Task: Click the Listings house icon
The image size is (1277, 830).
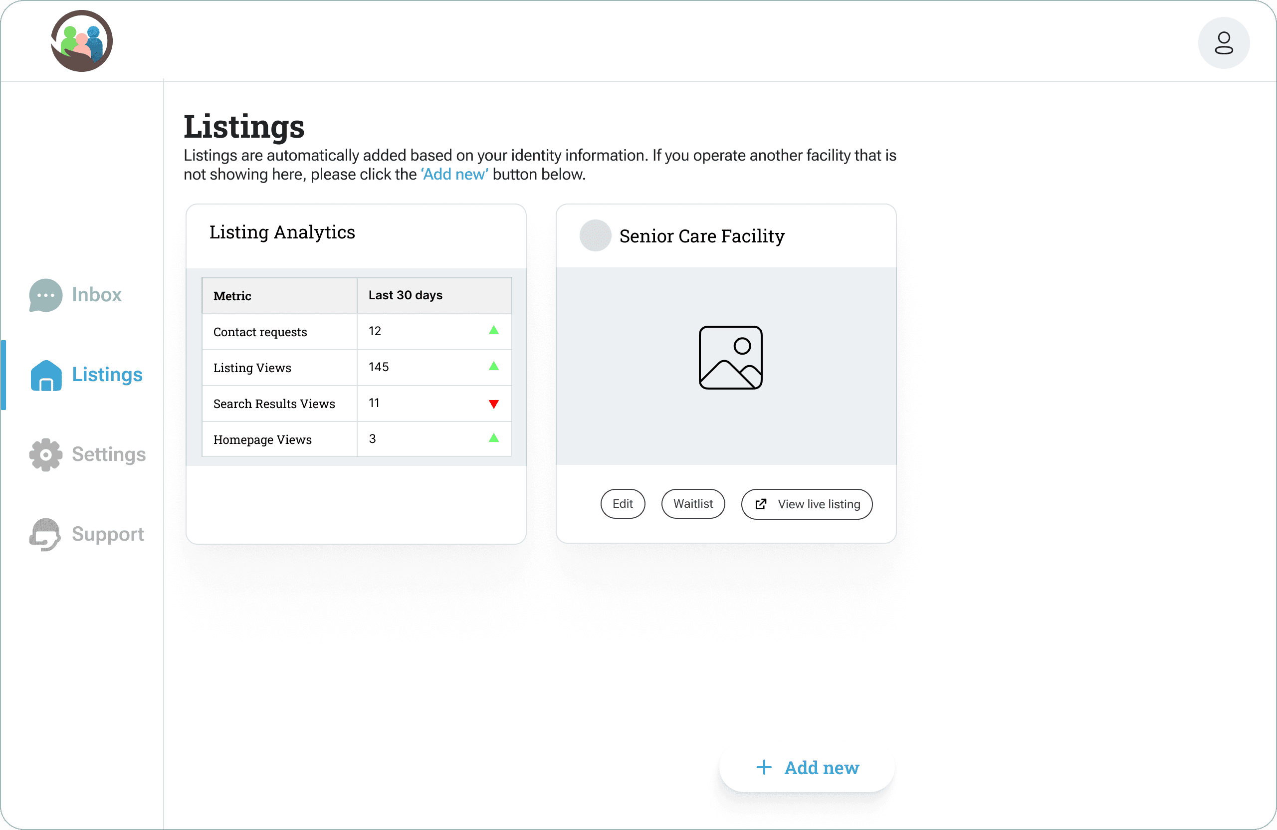Action: pos(46,375)
